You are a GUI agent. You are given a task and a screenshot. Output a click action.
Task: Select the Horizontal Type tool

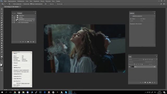point(2,50)
